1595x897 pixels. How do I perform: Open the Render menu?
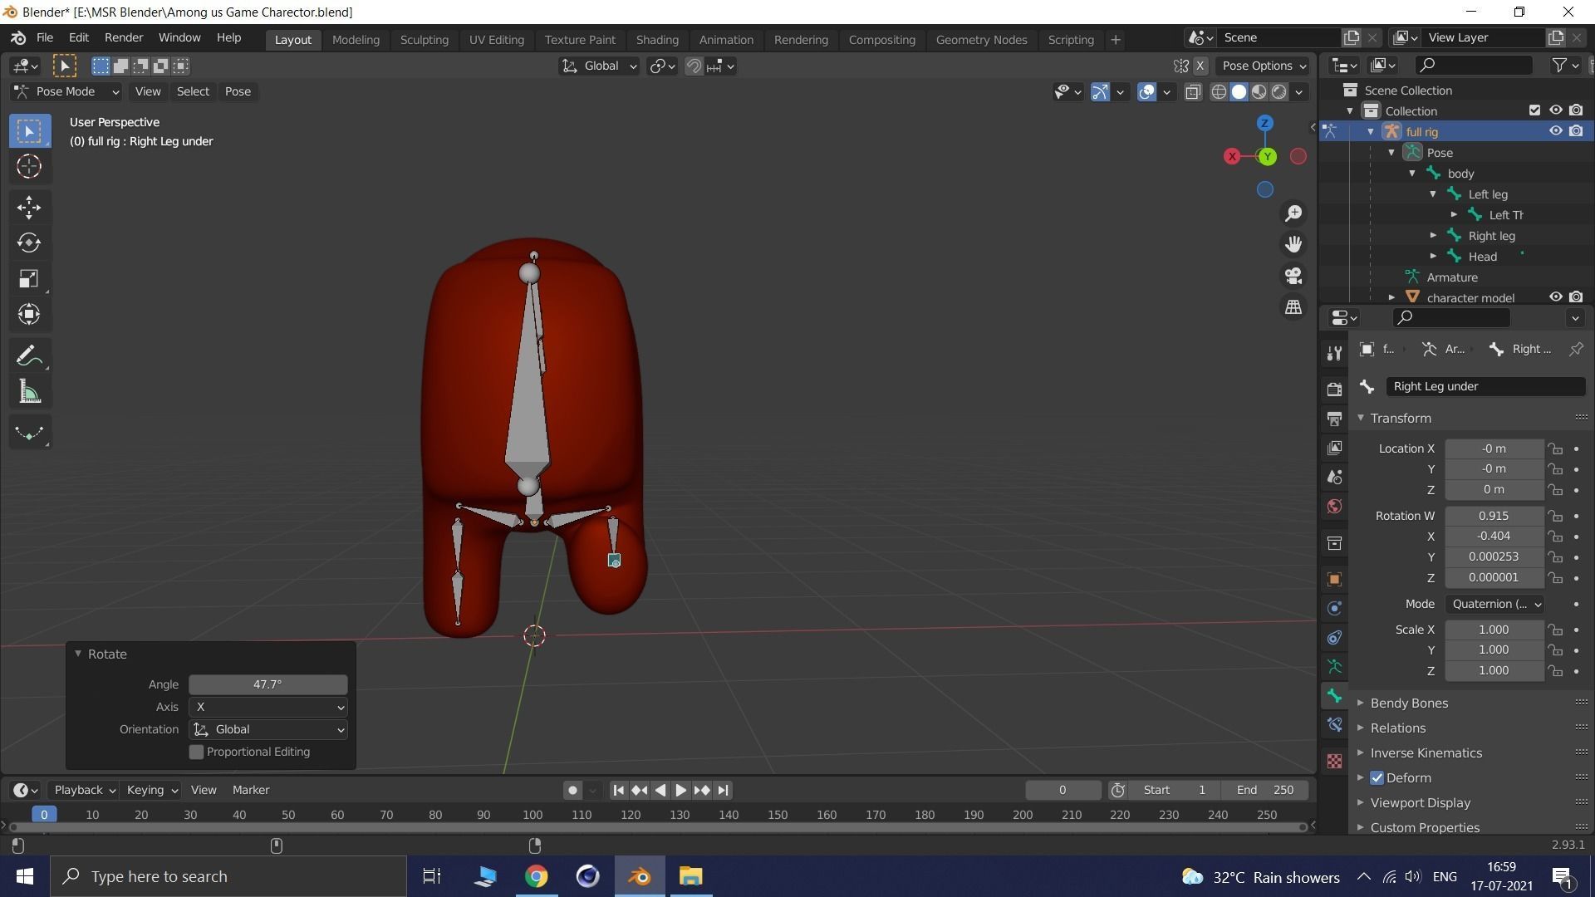click(x=123, y=38)
